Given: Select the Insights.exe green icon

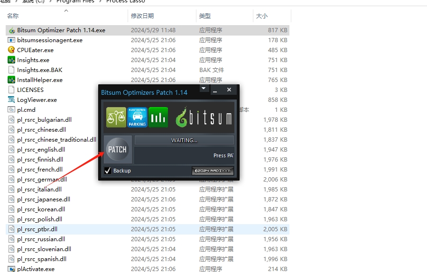Looking at the screenshot, I should pyautogui.click(x=11, y=60).
